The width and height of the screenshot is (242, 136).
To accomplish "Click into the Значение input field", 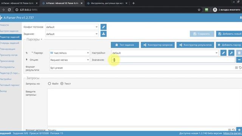I will (x=173, y=60).
